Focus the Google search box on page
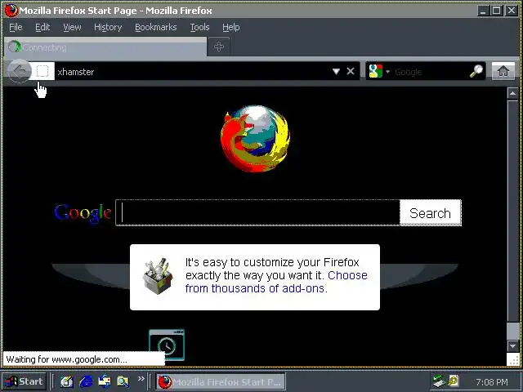 click(257, 212)
